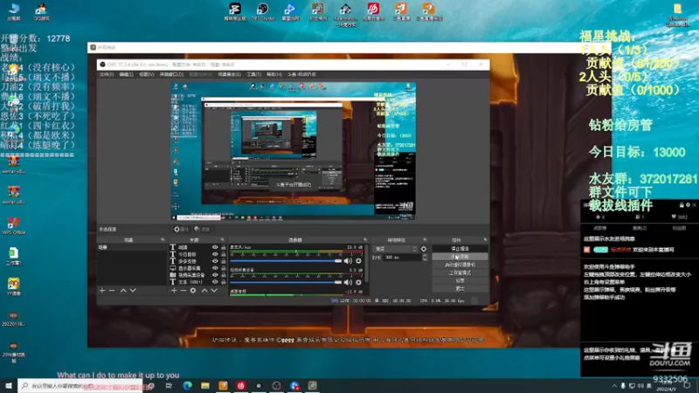Open the 滤镜 filters button above sources

203,229
